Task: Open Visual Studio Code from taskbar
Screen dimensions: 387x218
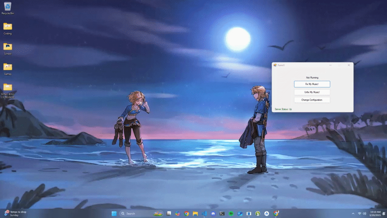Action: (x=204, y=213)
